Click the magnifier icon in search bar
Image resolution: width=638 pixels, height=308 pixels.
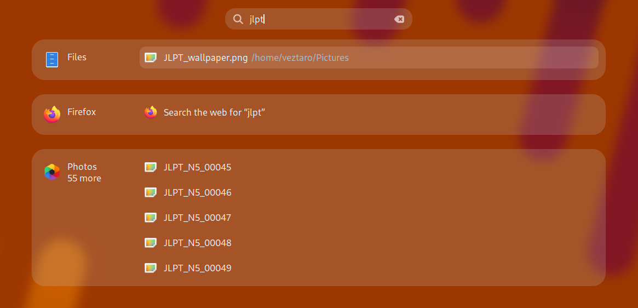238,19
